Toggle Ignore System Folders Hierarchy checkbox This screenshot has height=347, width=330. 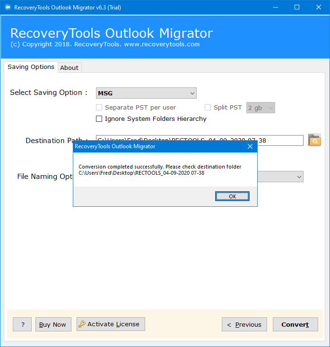tap(99, 119)
